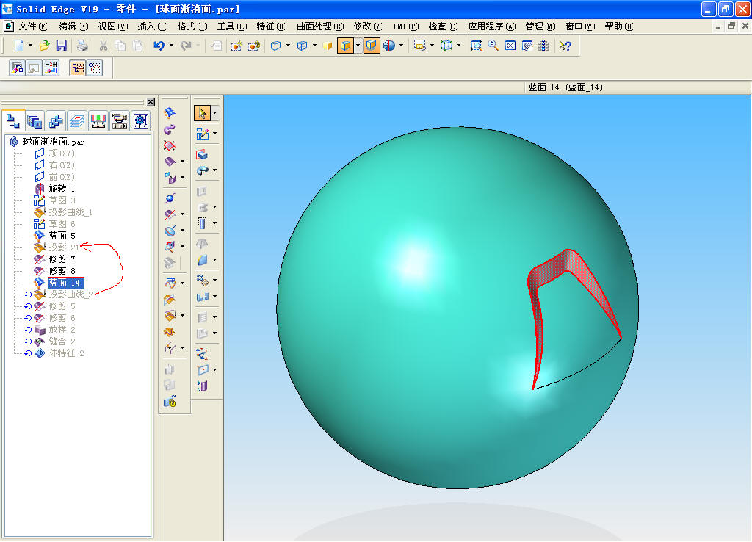Screen dimensions: 752x542
Task: Save the part with the floppy icon
Action: point(62,46)
